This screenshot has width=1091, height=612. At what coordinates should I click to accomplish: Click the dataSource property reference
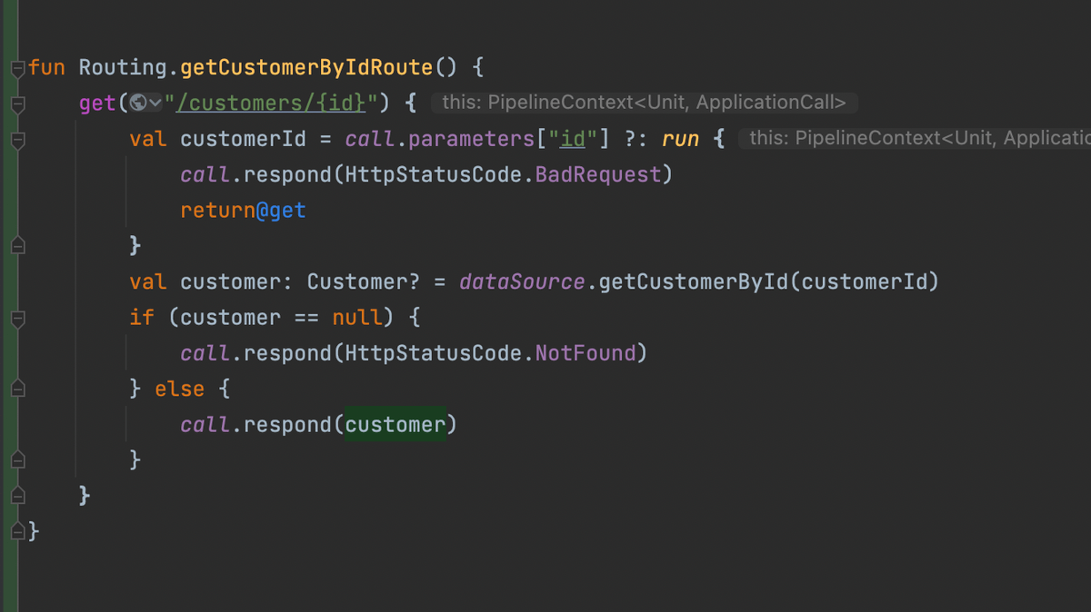click(522, 282)
